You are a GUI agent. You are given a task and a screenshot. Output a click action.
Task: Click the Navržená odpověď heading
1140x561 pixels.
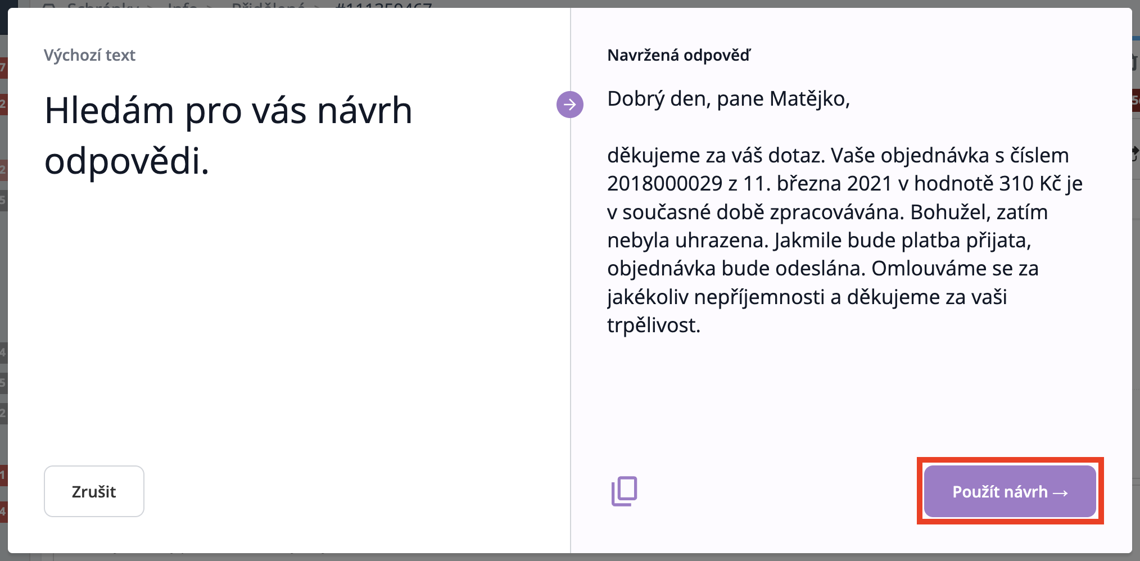678,55
